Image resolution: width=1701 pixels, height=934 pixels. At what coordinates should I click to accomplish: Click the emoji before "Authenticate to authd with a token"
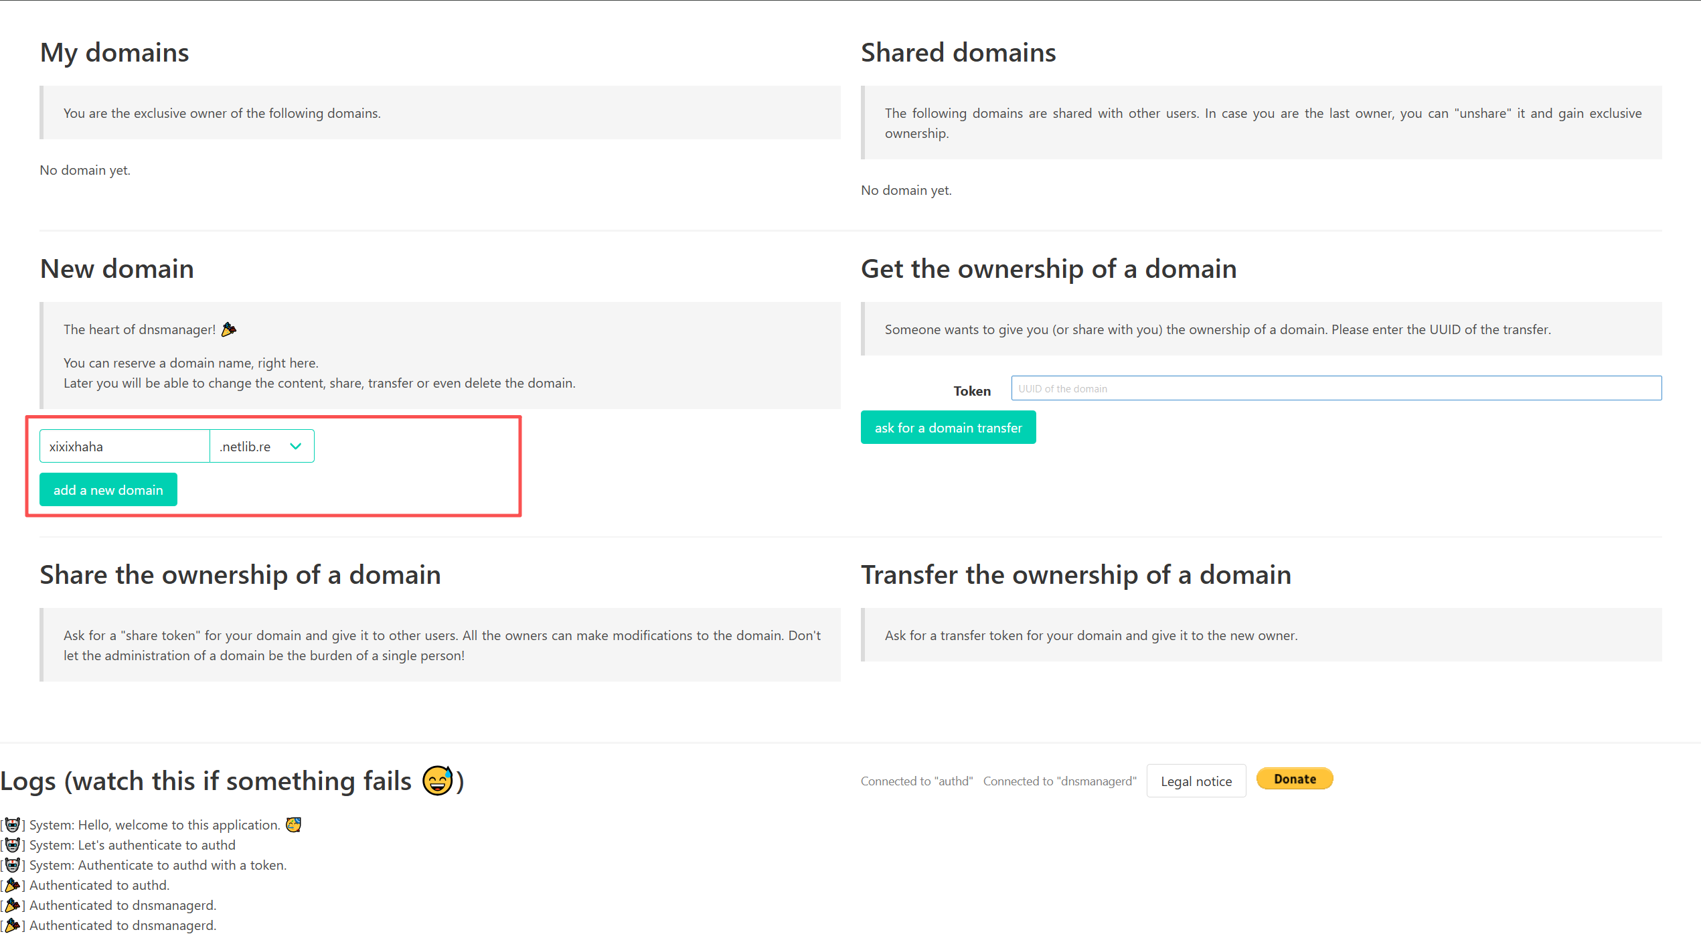13,865
